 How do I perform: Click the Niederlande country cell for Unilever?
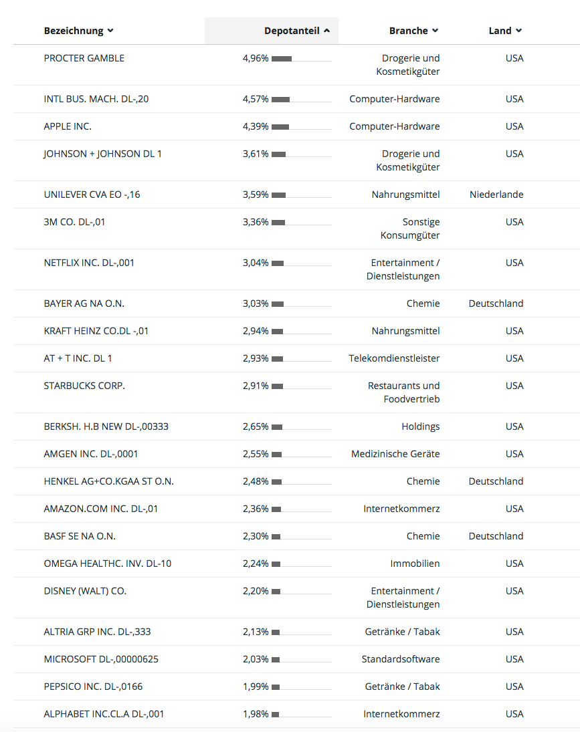click(x=496, y=195)
